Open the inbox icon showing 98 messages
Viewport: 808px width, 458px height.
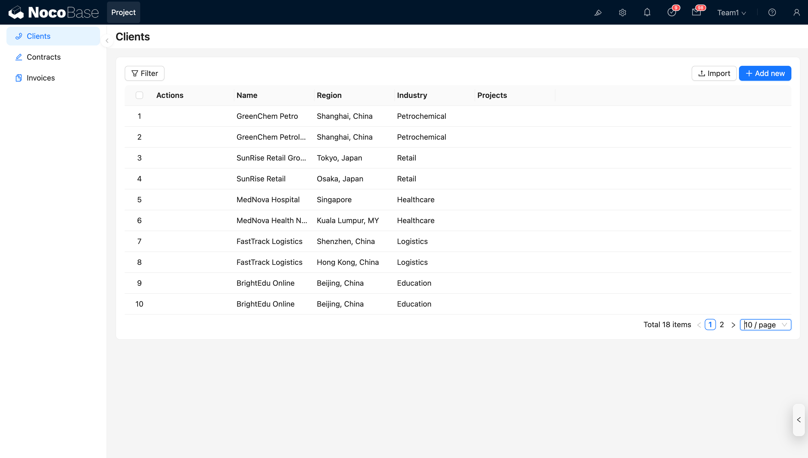(x=697, y=13)
